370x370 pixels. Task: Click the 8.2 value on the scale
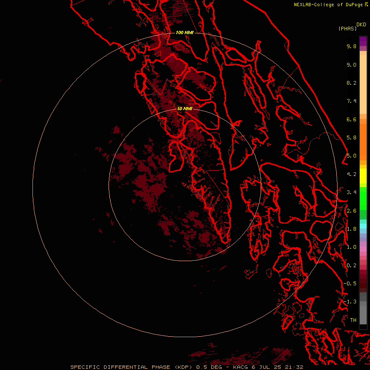click(351, 83)
